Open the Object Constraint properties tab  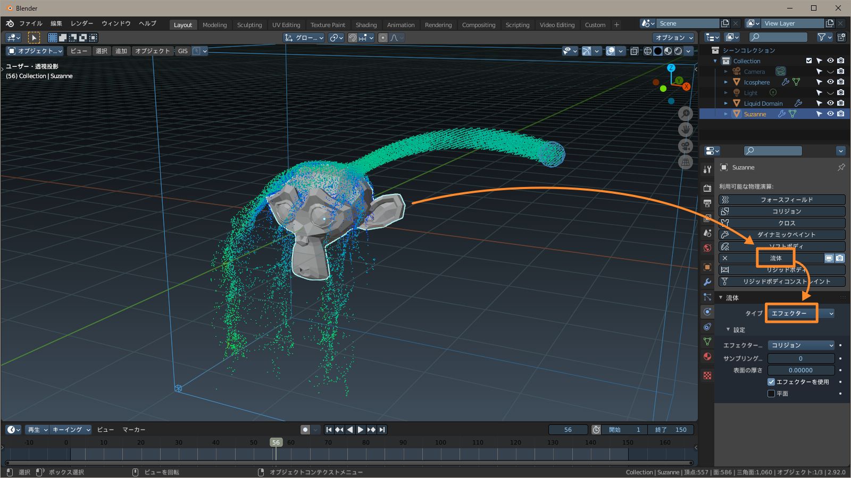(707, 327)
